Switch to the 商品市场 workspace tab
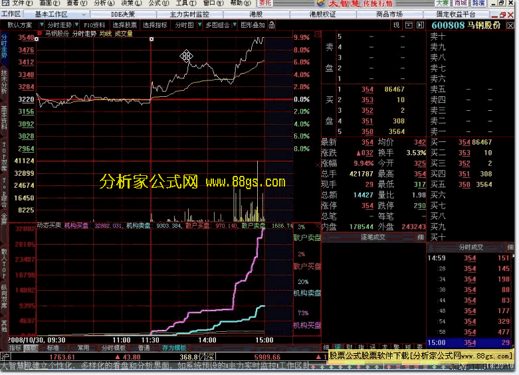Screen dimensions: 519x375 (x=389, y=15)
